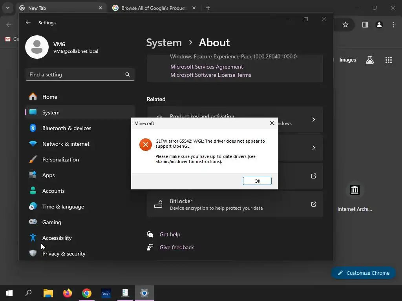402x301 pixels.
Task: Open Personalization settings
Action: click(80, 160)
